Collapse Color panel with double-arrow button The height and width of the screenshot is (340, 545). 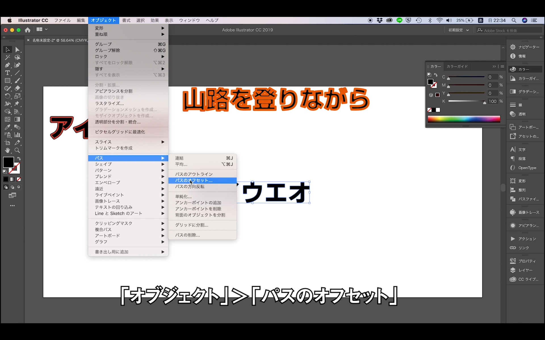(494, 66)
